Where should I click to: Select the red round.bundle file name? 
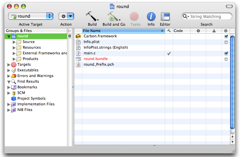click(x=96, y=59)
